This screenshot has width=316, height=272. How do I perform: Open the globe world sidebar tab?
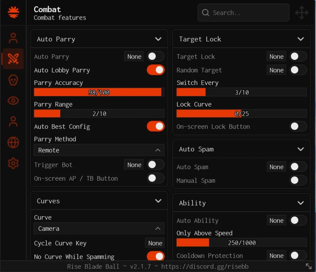[13, 142]
